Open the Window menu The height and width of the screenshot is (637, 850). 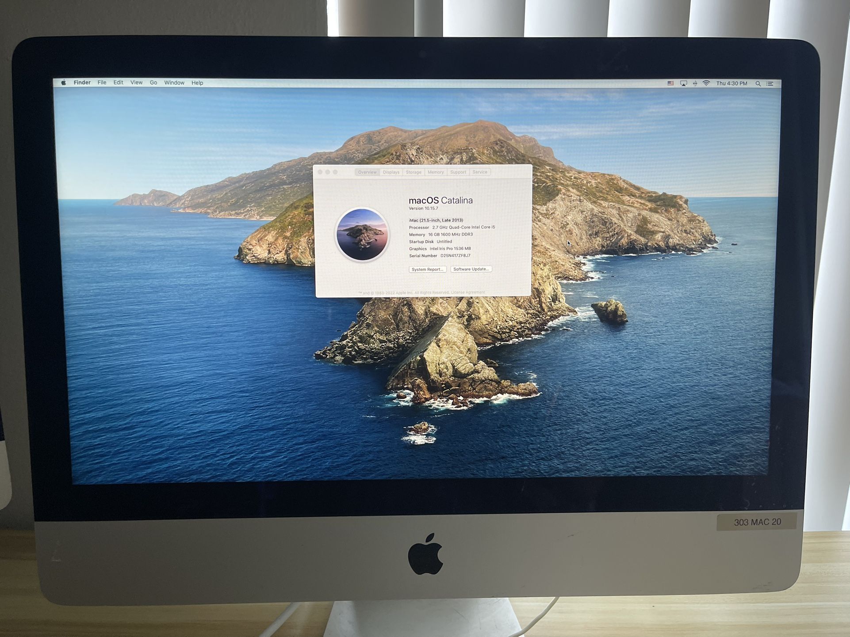[x=174, y=83]
